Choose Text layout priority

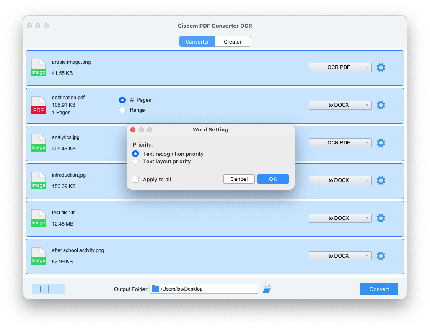[135, 161]
